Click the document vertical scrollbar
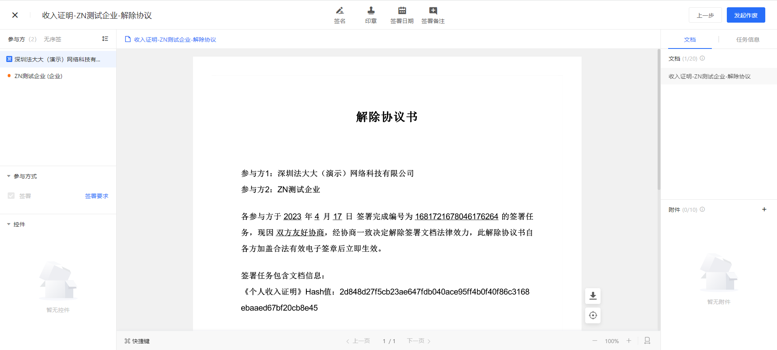 pos(658,119)
